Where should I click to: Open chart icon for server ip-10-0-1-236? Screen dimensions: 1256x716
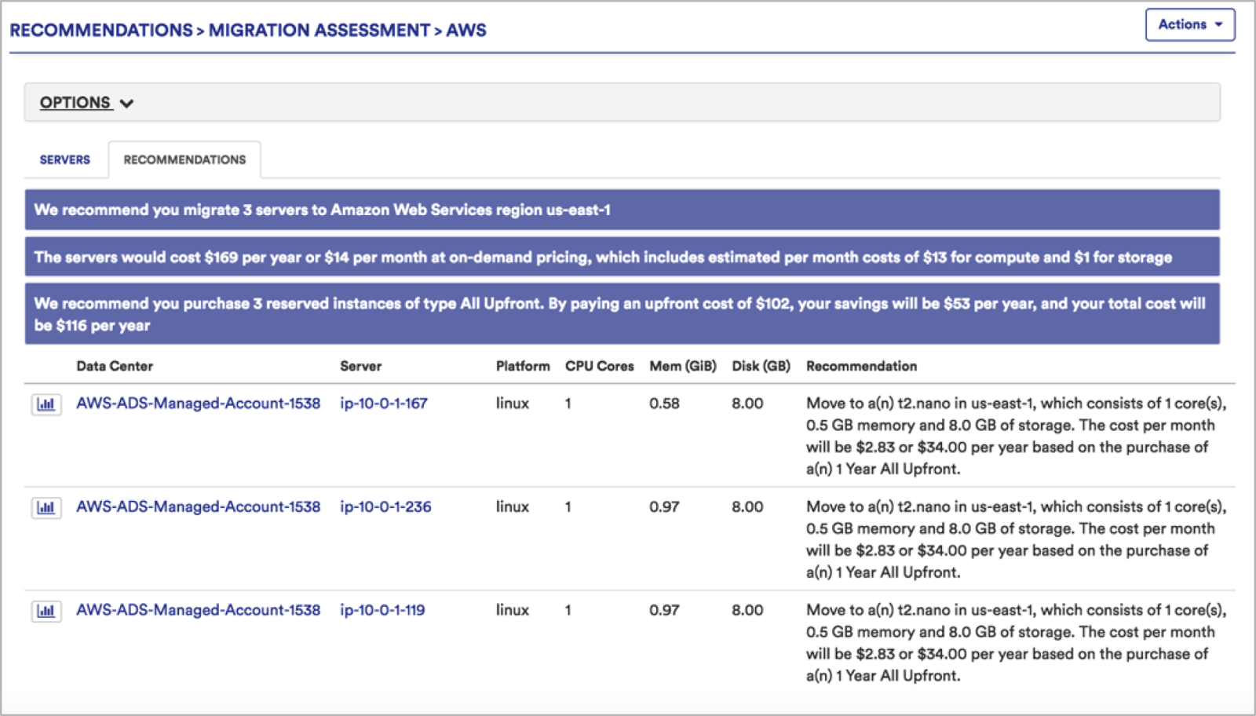pyautogui.click(x=46, y=508)
